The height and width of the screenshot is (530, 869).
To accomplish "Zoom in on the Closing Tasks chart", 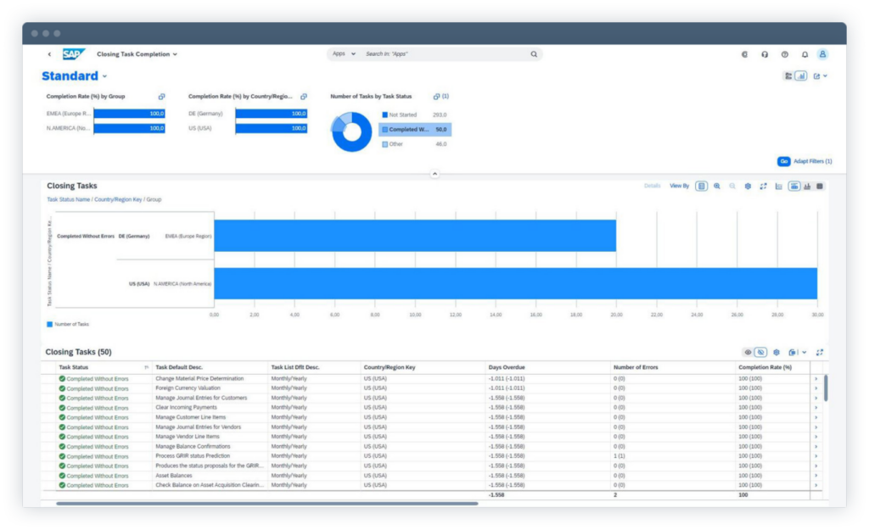I will click(716, 186).
